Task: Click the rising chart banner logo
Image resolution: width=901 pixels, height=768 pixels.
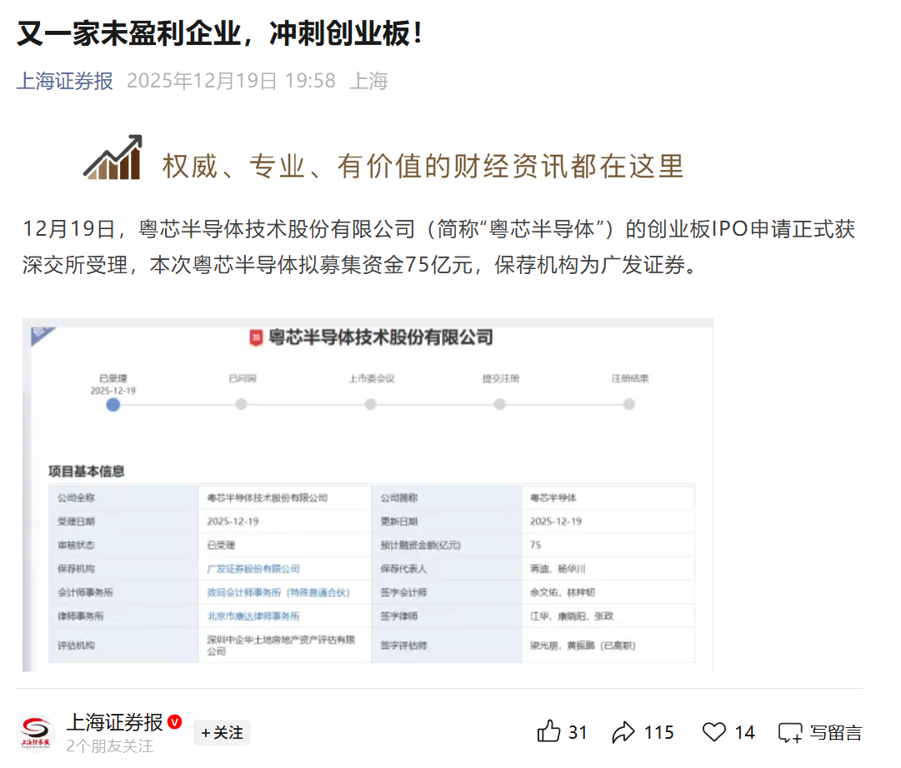Action: (x=113, y=157)
